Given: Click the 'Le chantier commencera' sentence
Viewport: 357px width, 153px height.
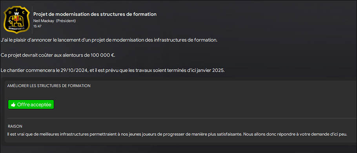Looking at the screenshot, I should 113,70.
